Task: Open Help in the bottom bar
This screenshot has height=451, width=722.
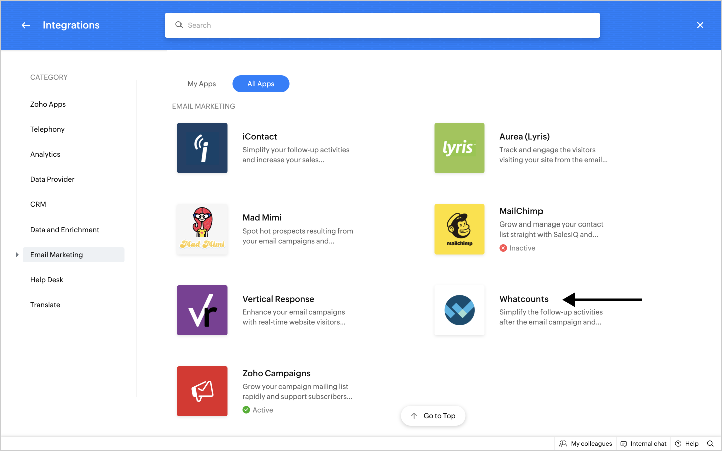Action: coord(687,444)
